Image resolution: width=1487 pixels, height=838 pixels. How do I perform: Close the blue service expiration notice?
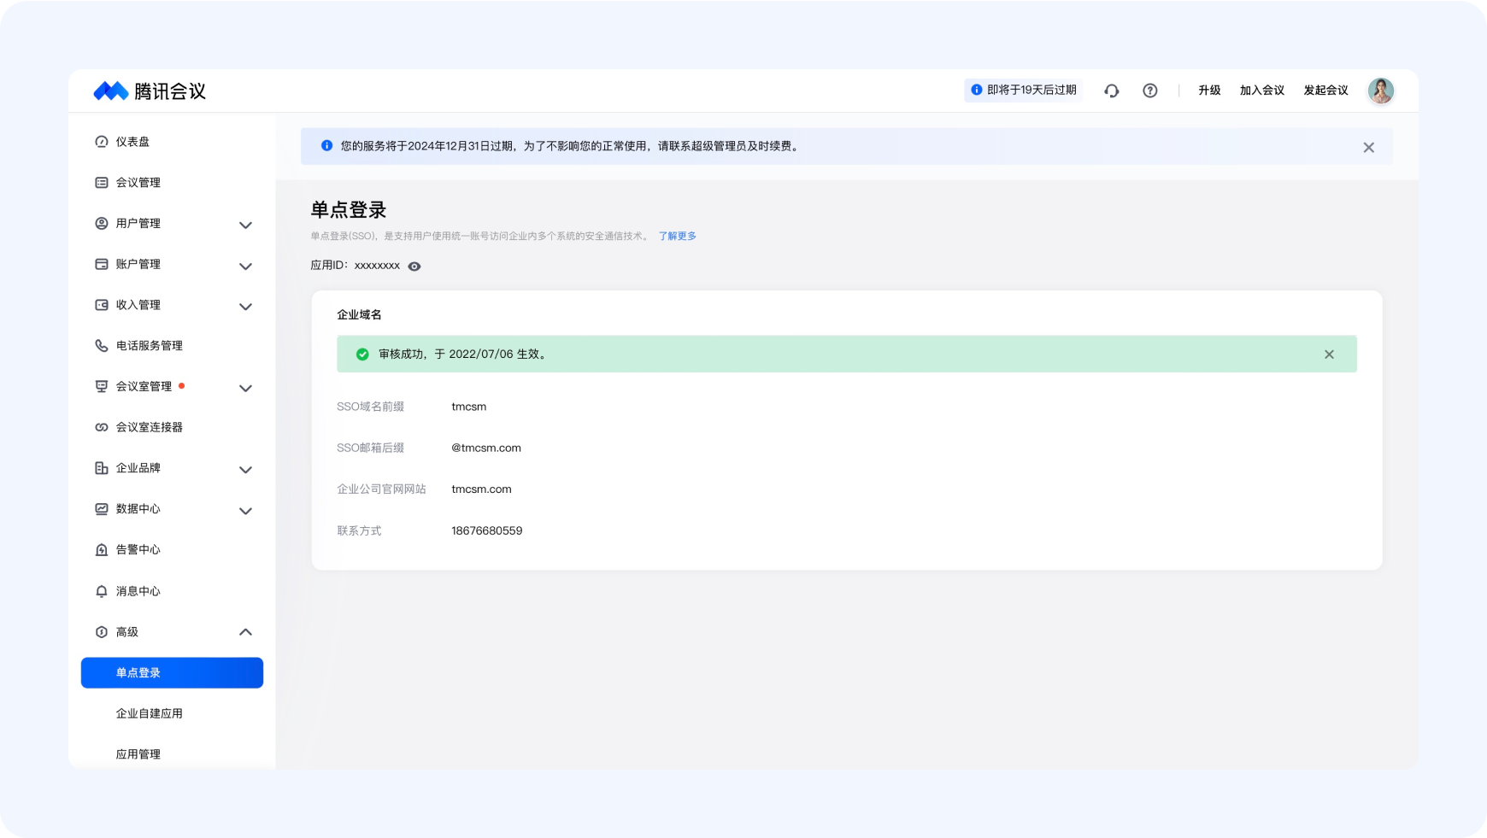click(1368, 148)
